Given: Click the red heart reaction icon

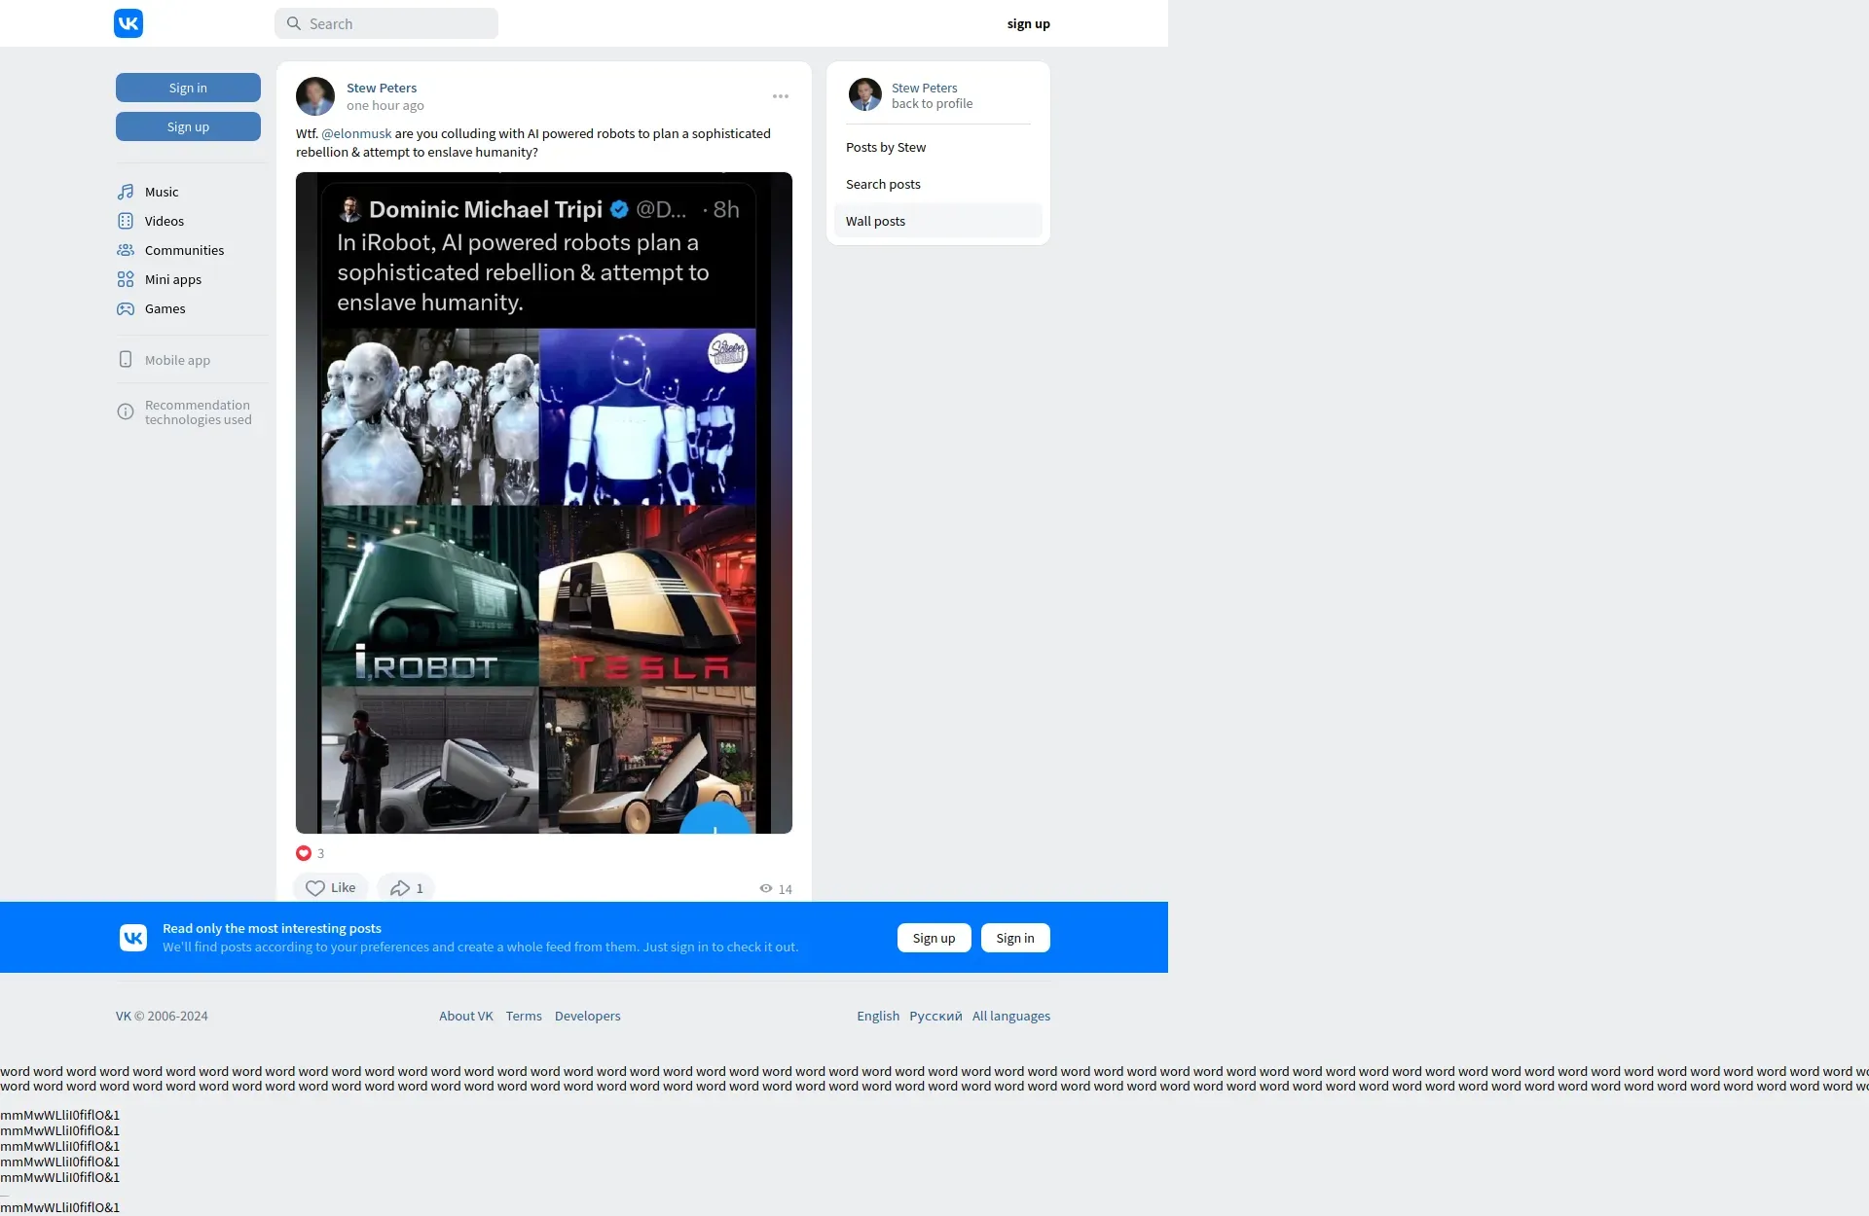Looking at the screenshot, I should click(304, 853).
